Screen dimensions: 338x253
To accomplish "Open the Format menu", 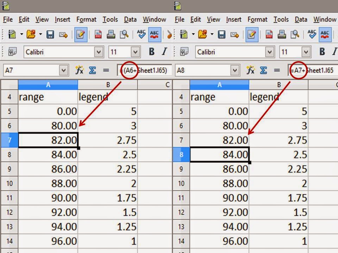I will coord(86,19).
